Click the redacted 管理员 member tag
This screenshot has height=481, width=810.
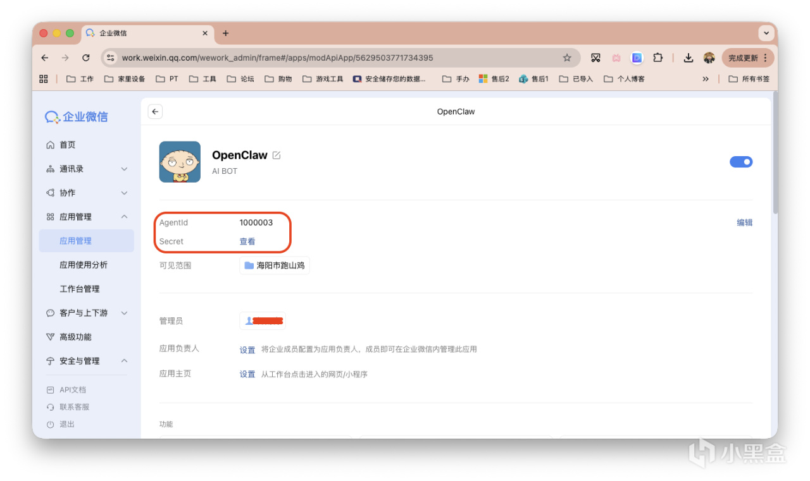[263, 321]
